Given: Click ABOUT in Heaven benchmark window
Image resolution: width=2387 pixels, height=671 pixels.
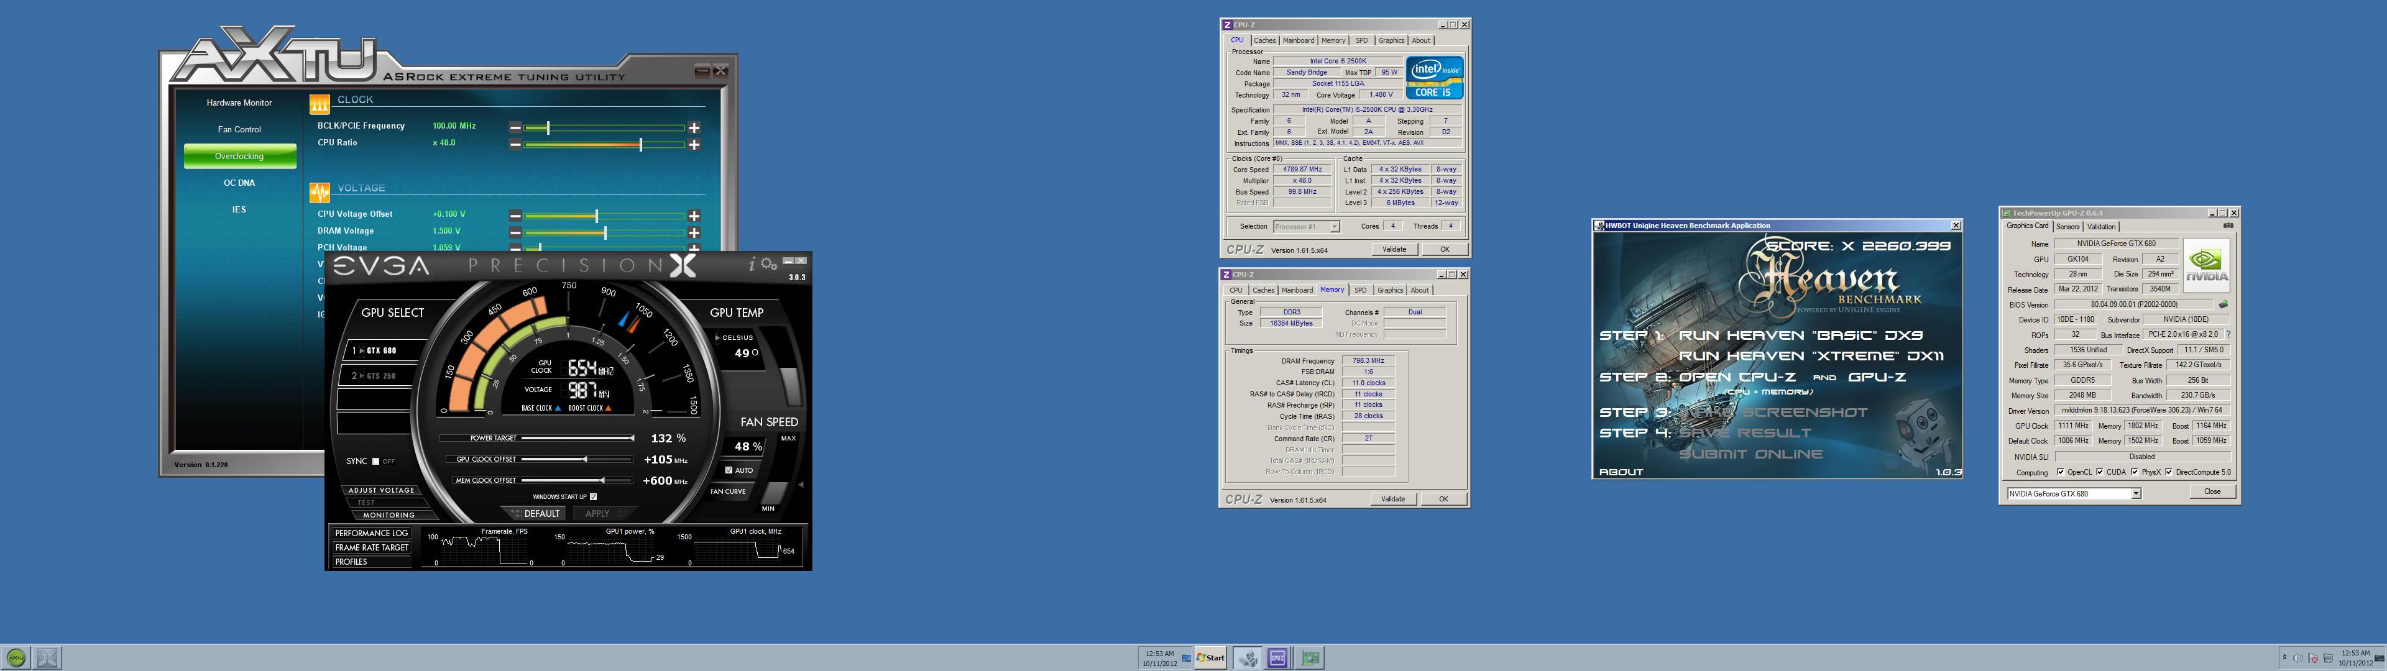Looking at the screenshot, I should click(x=1621, y=472).
